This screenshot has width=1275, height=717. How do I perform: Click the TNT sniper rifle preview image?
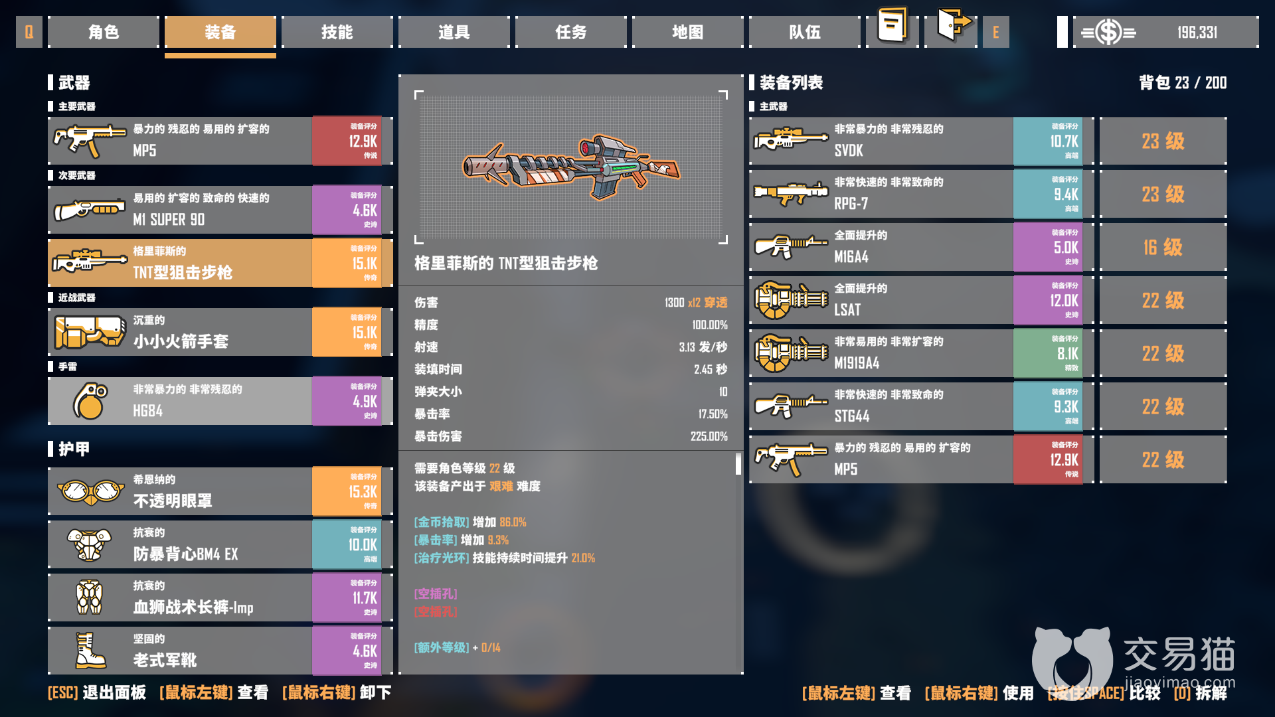(x=571, y=167)
